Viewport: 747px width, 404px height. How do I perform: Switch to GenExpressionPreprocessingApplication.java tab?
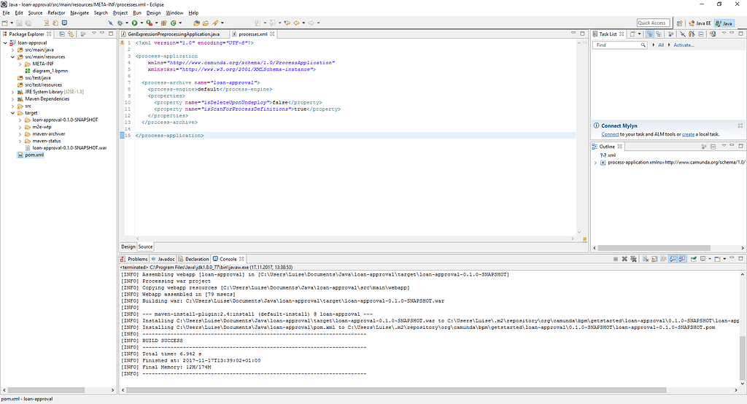[x=174, y=34]
